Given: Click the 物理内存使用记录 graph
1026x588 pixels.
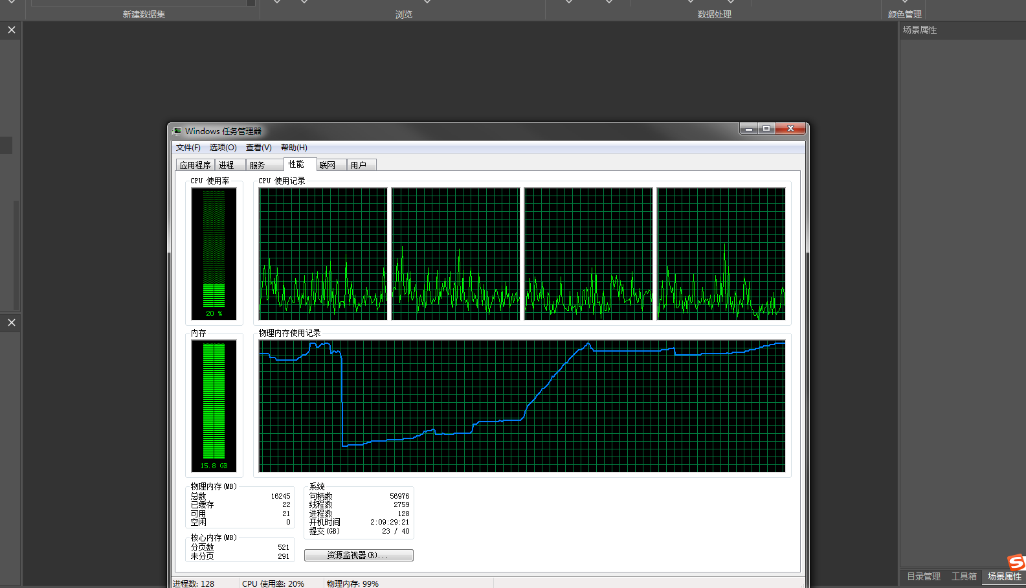Looking at the screenshot, I should [522, 406].
